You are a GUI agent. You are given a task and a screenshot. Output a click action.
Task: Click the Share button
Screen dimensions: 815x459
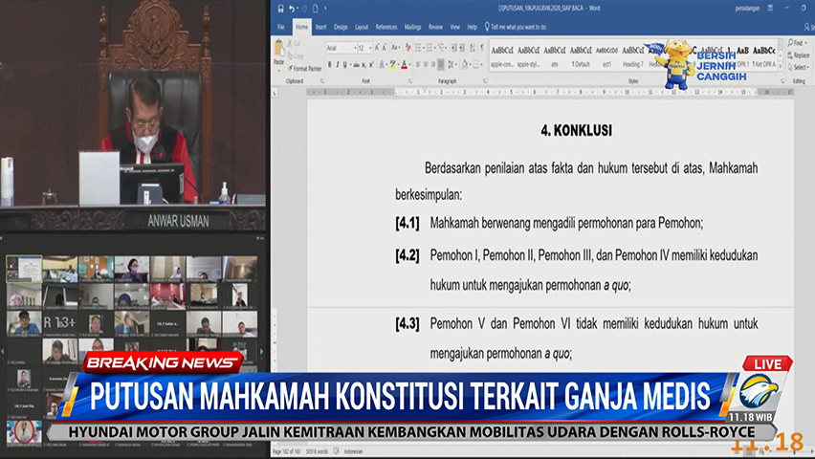point(807,27)
